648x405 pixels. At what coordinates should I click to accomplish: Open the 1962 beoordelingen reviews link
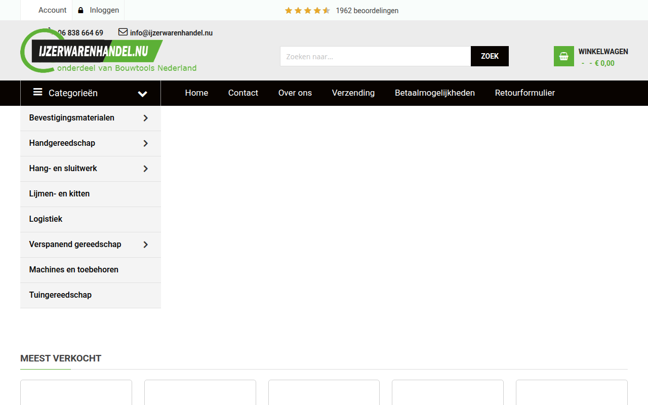pyautogui.click(x=367, y=11)
